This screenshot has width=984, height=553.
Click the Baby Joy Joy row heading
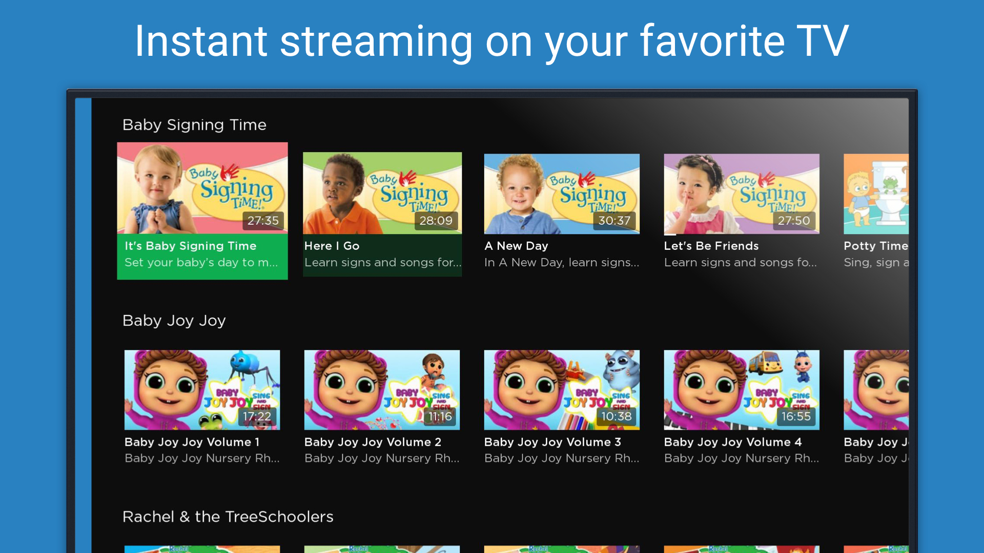(x=174, y=321)
